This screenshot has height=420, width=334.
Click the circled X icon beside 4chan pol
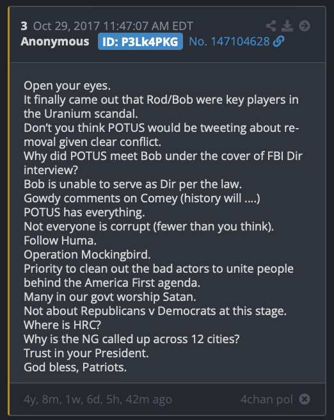click(305, 399)
